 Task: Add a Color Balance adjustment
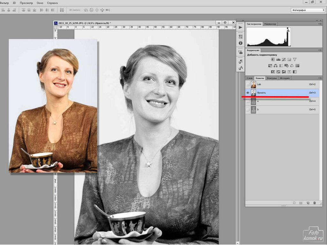pyautogui.click(x=276, y=66)
